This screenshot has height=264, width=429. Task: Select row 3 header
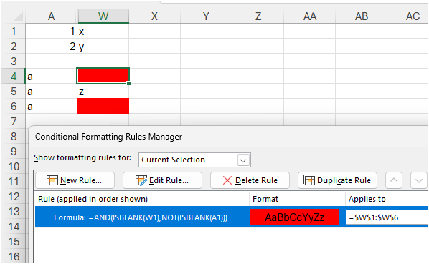pos(14,61)
